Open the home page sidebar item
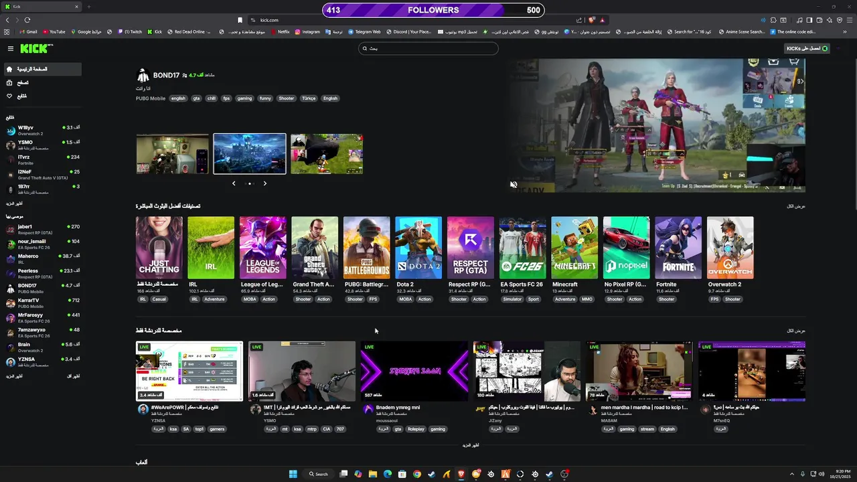 [x=42, y=69]
